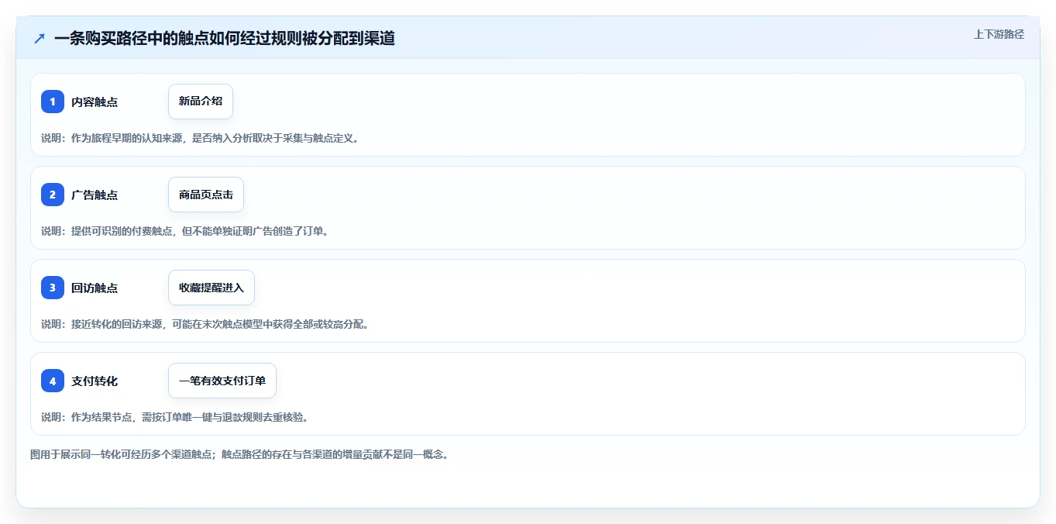Click the 回访触点 label
This screenshot has width=1056, height=524.
[95, 288]
